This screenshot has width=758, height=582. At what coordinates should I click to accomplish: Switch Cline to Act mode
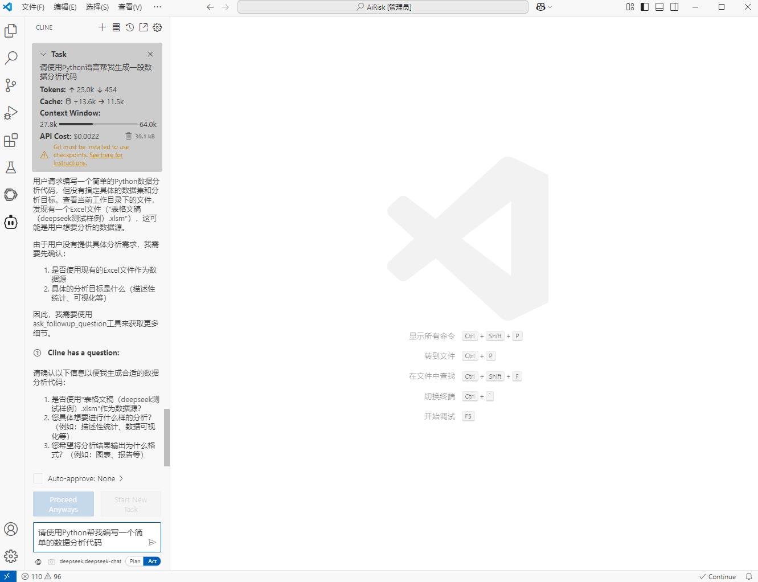153,561
